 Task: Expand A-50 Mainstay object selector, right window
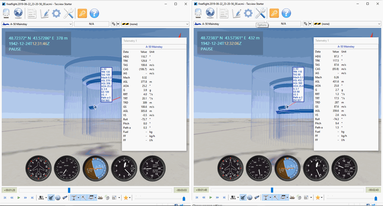click(229, 24)
